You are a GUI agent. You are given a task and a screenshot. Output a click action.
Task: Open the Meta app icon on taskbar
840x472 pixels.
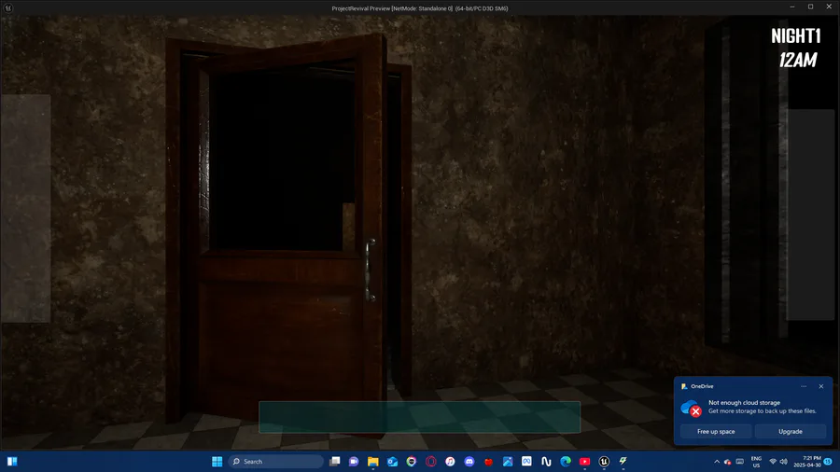point(526,462)
